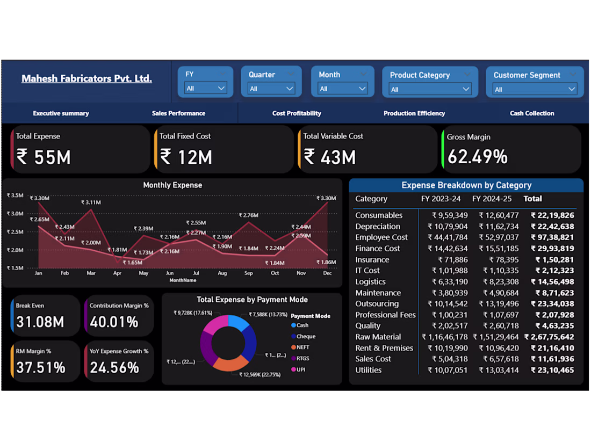Select the Maintenance row label
Viewport: 591px width, 443px height.
coord(378,293)
